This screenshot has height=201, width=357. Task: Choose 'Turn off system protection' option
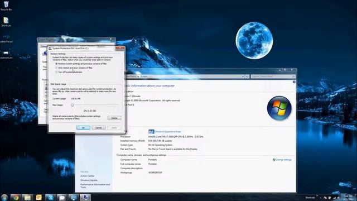coord(69,72)
